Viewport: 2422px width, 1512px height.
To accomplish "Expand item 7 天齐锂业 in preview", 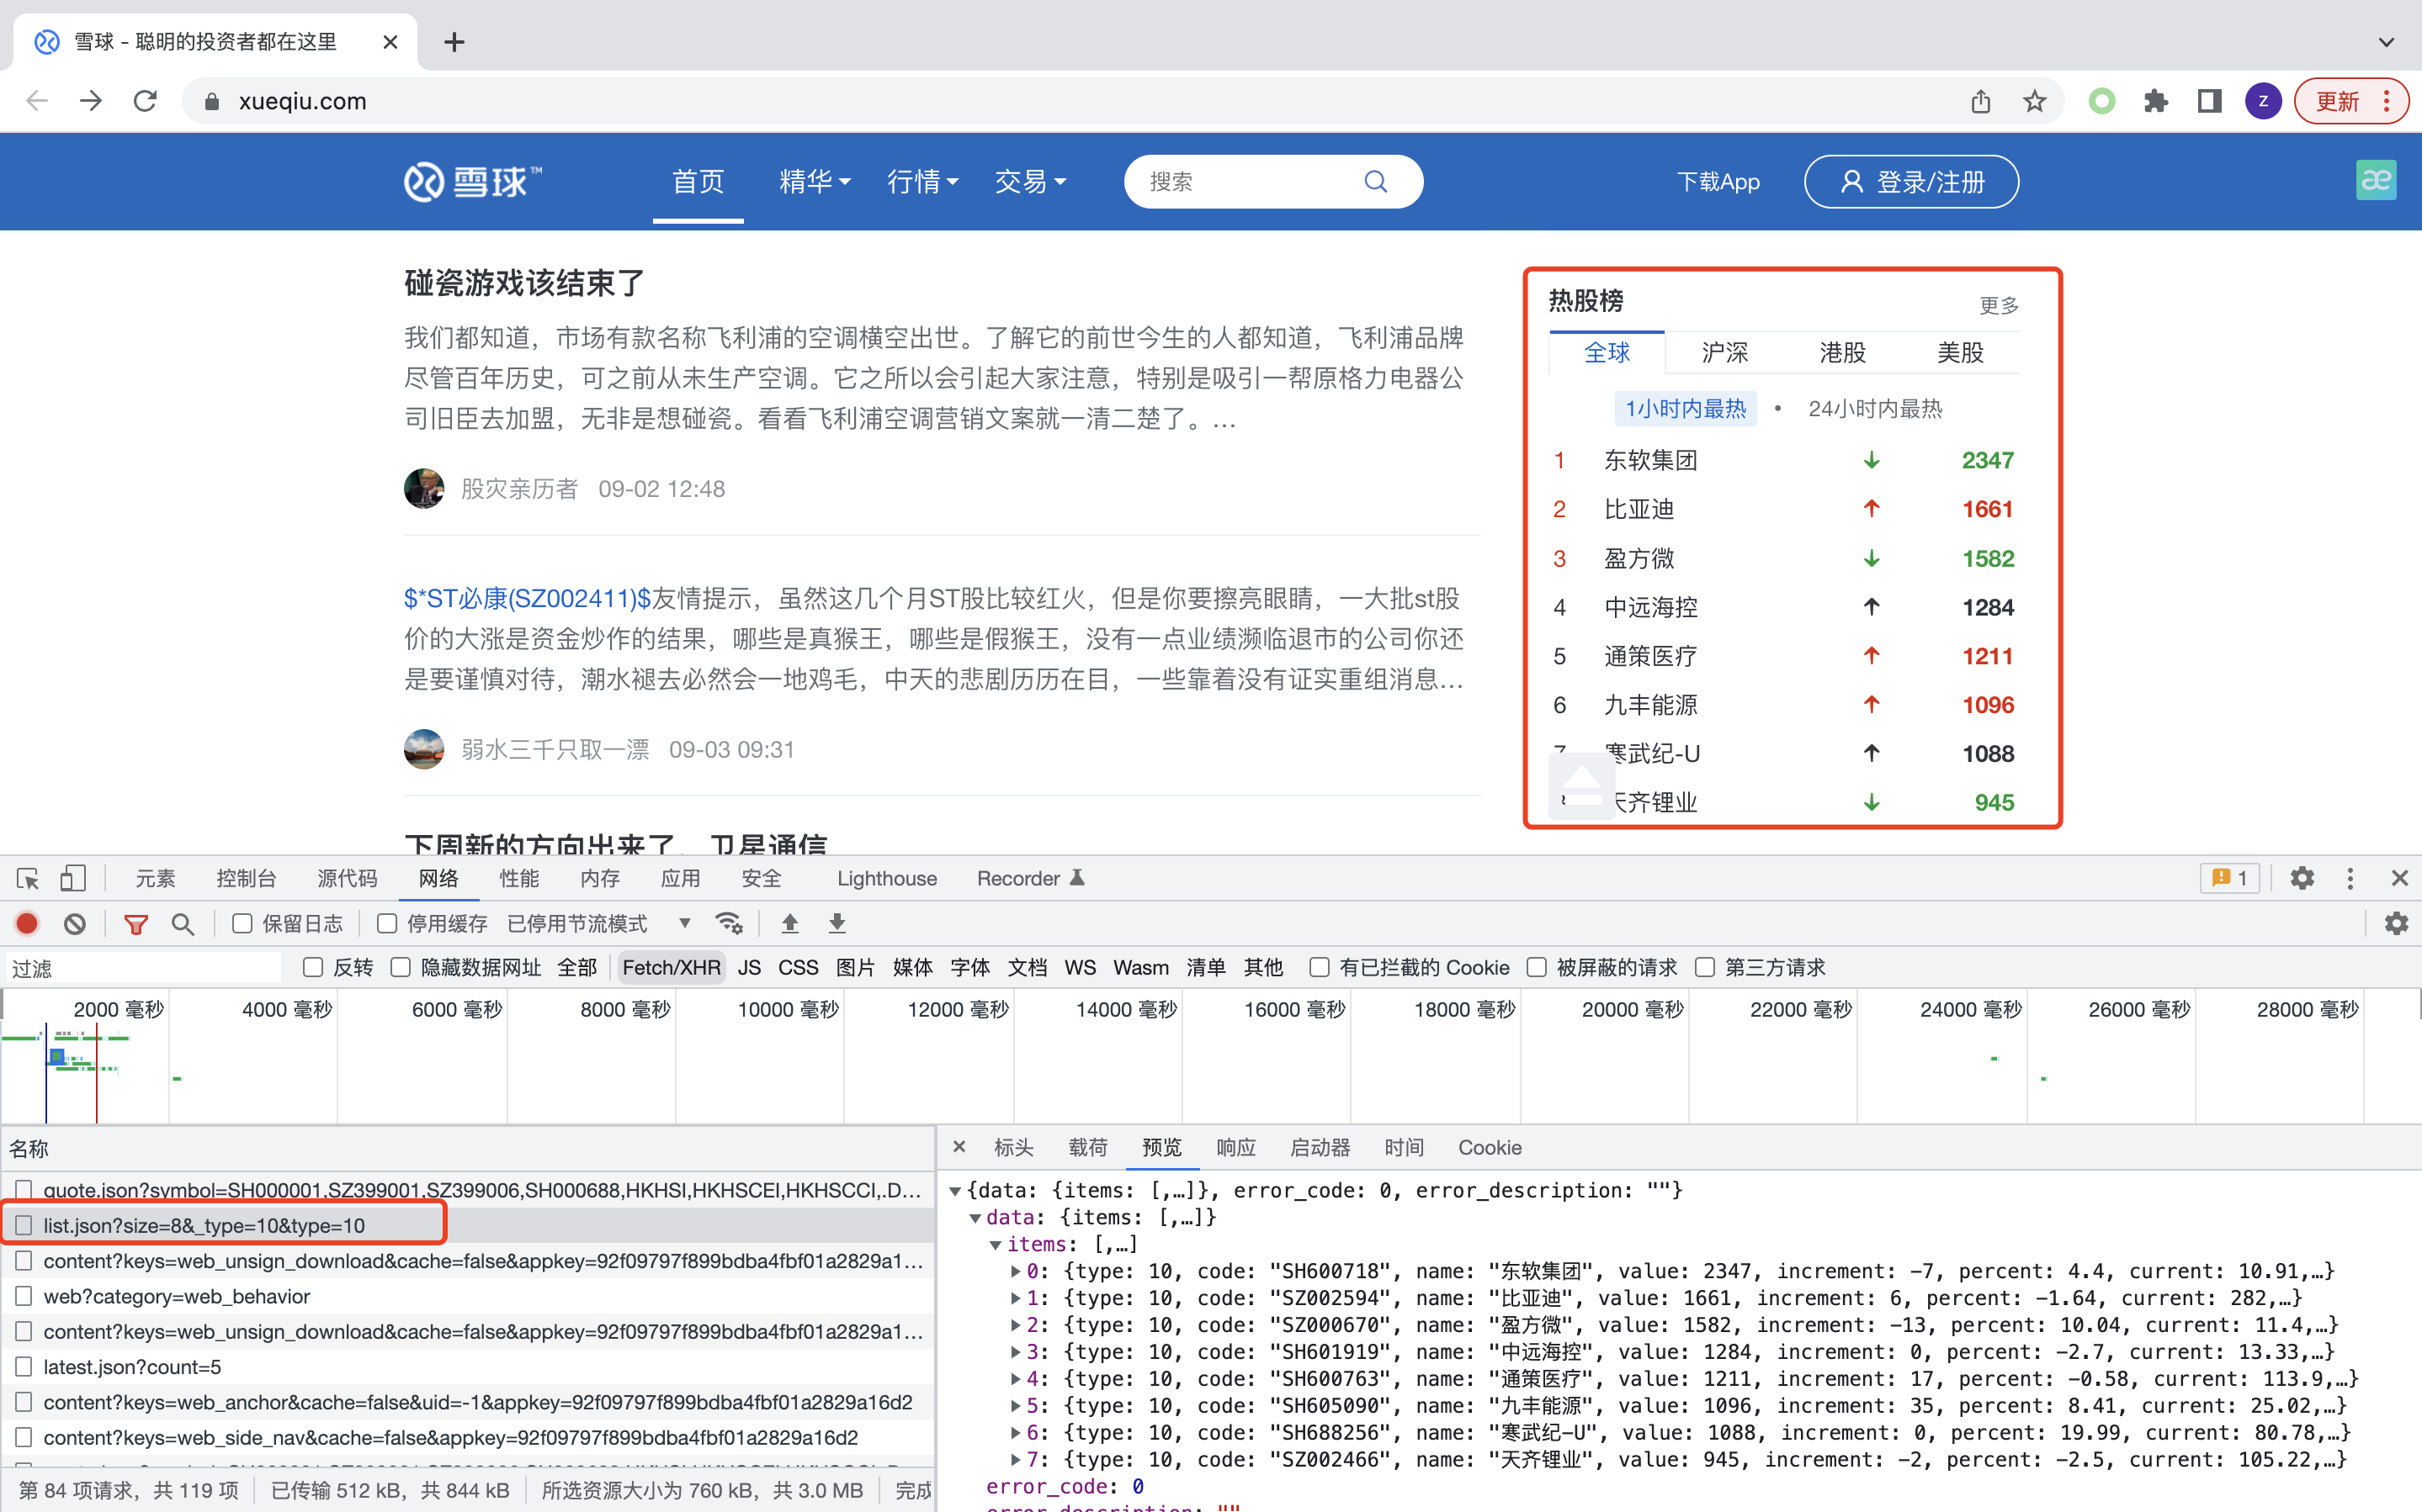I will pyautogui.click(x=1016, y=1460).
